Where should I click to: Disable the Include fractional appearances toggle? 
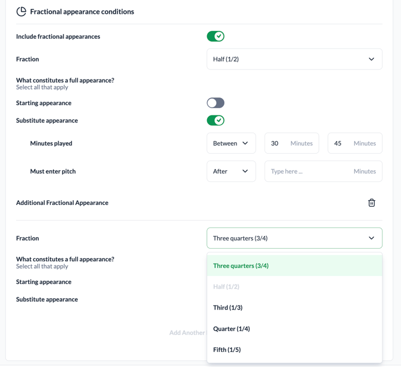click(x=215, y=36)
